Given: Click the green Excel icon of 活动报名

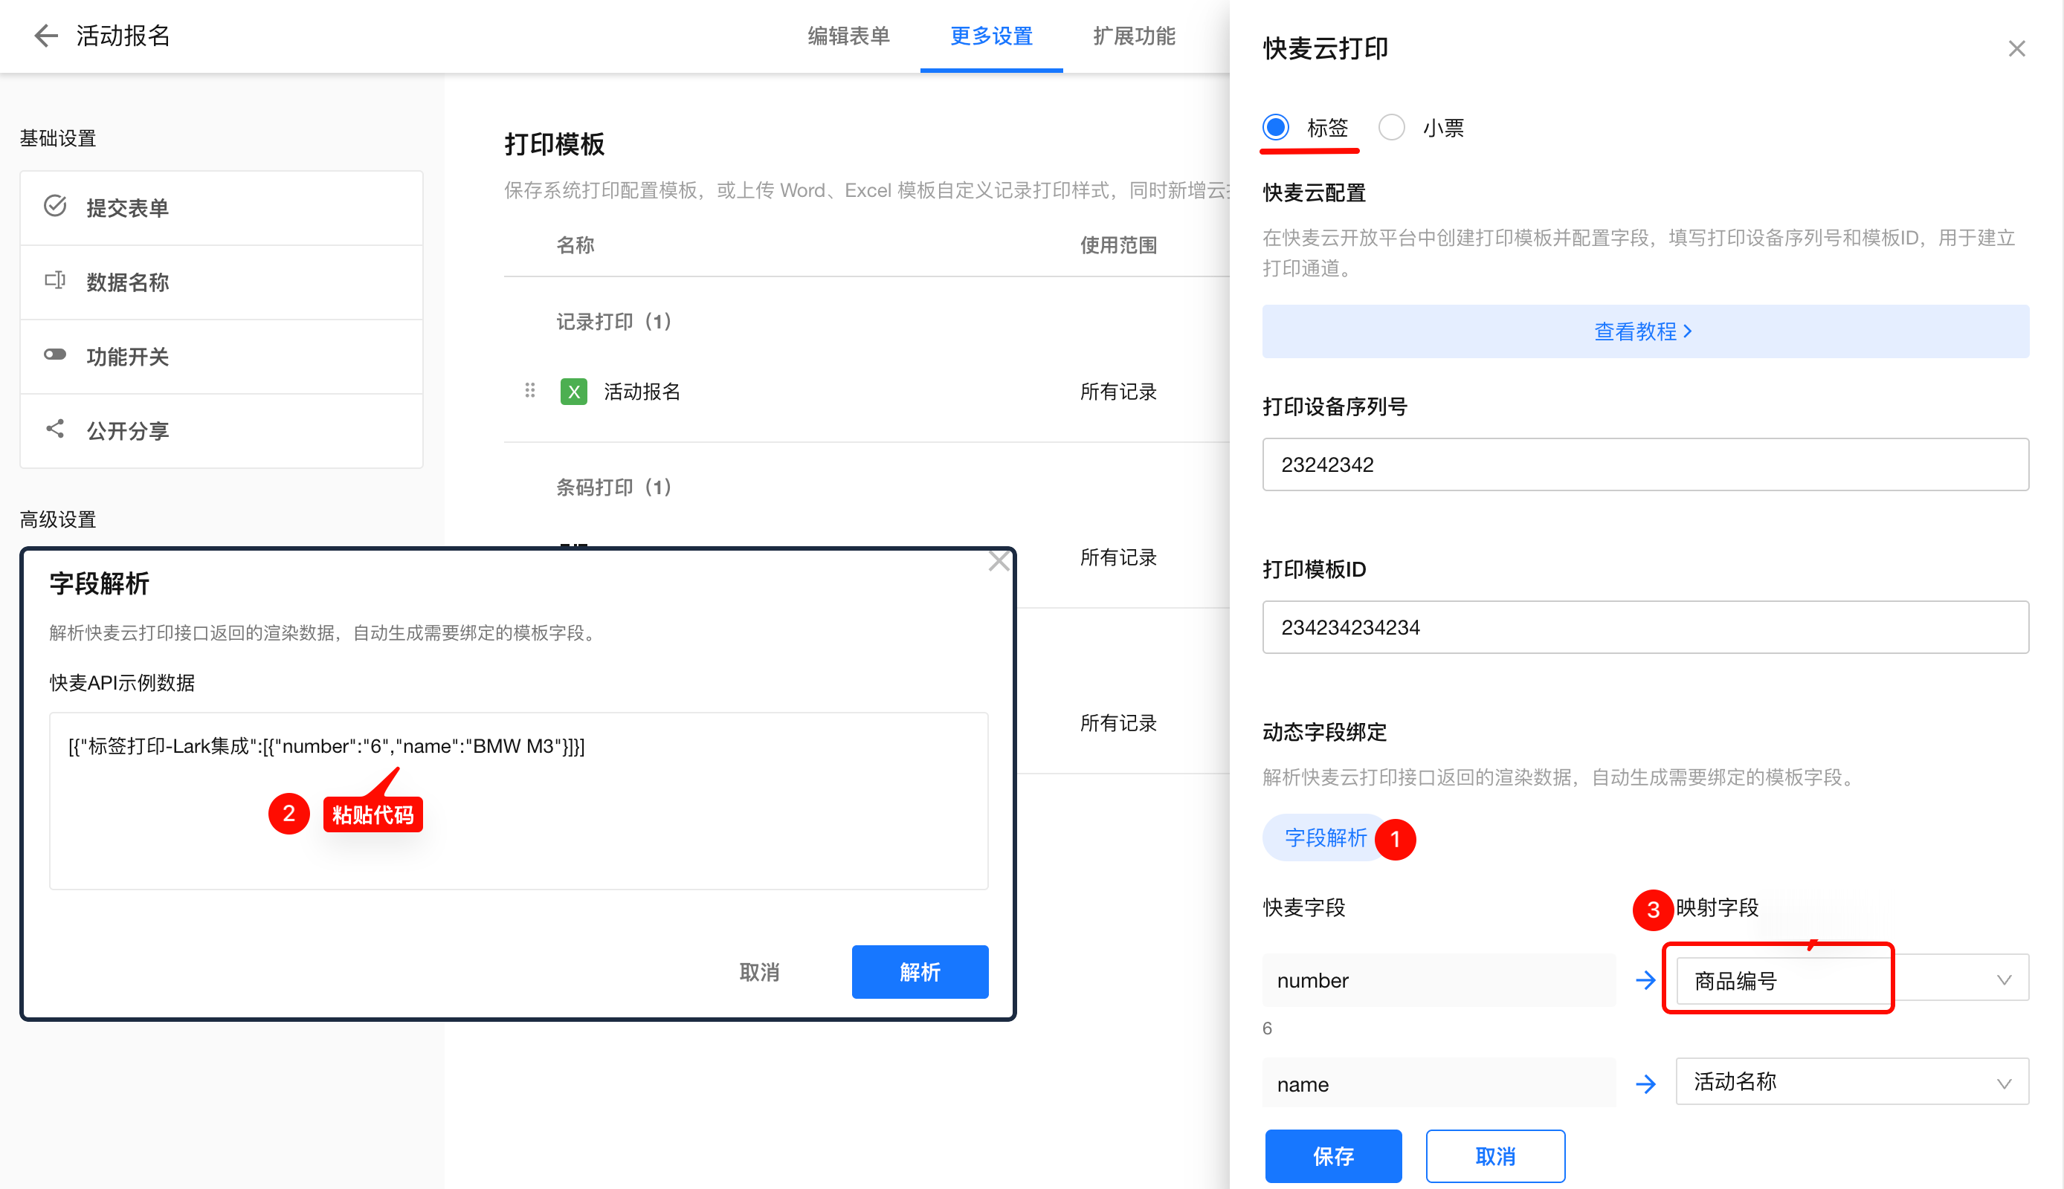Looking at the screenshot, I should 573,392.
